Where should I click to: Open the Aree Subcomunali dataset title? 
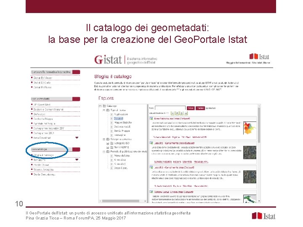[172, 119]
